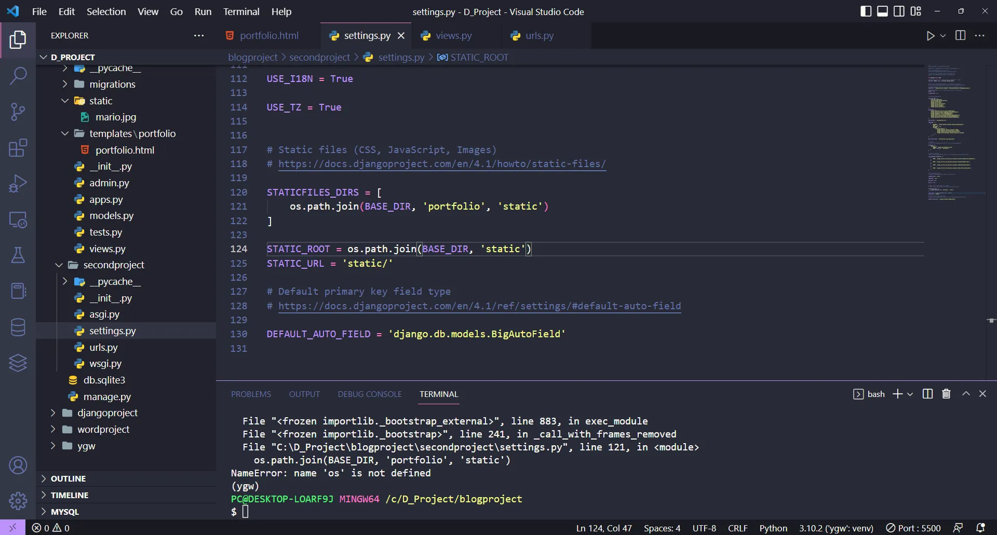Open the Terminal menu
The image size is (997, 535).
241,11
